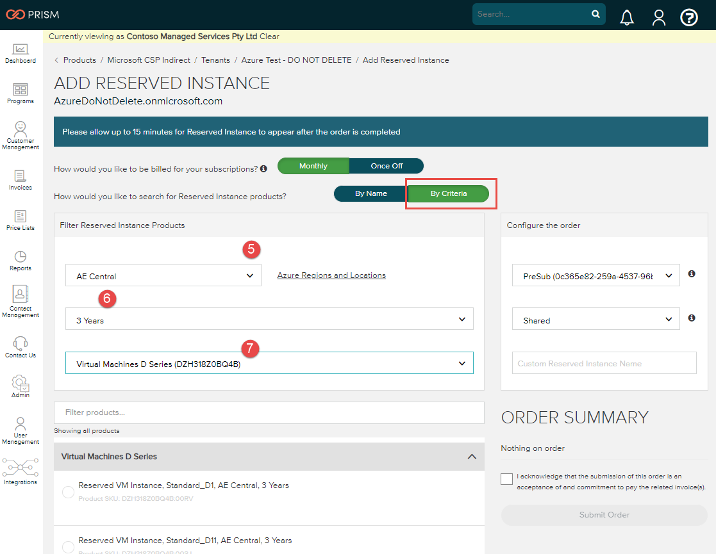Open Integrations in the sidebar
This screenshot has height=554, width=716.
[x=21, y=472]
